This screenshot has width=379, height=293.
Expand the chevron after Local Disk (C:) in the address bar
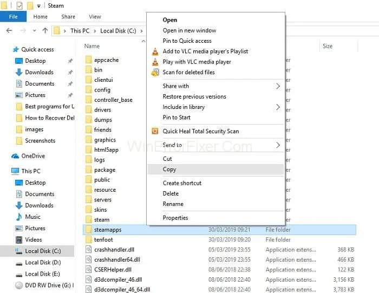[x=142, y=31]
